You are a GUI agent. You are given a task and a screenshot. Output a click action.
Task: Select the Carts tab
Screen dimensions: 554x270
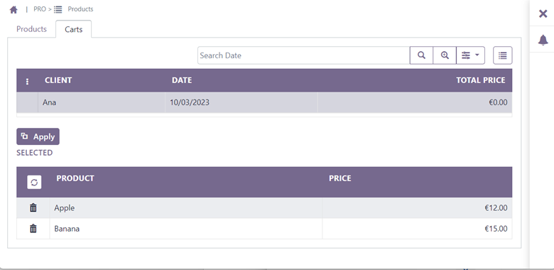[x=73, y=29]
